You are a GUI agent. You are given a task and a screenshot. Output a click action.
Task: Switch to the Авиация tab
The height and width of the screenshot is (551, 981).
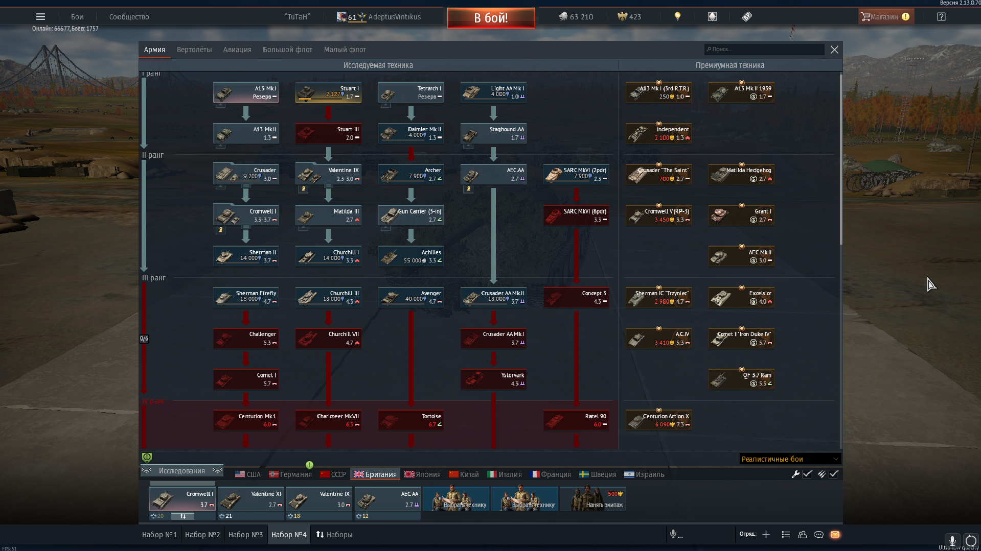coord(237,50)
